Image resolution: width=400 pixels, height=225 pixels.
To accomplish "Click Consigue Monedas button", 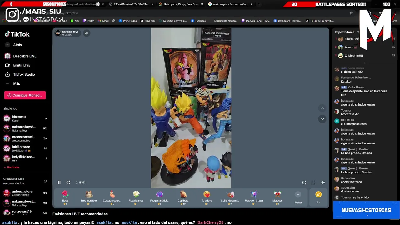I will pos(25,95).
